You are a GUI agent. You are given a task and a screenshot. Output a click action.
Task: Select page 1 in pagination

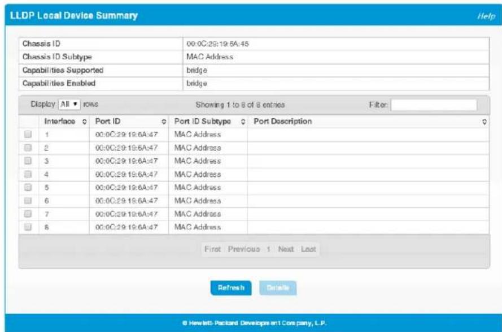(x=269, y=249)
